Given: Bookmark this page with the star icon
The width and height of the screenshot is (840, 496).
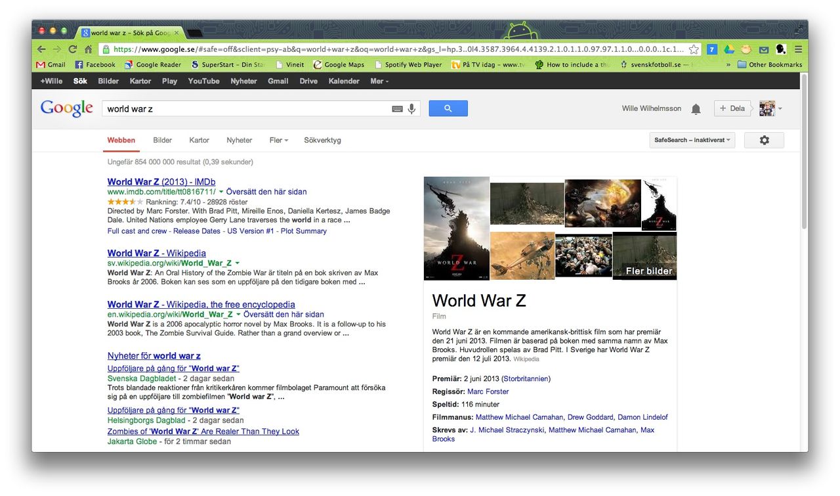Looking at the screenshot, I should pos(694,49).
